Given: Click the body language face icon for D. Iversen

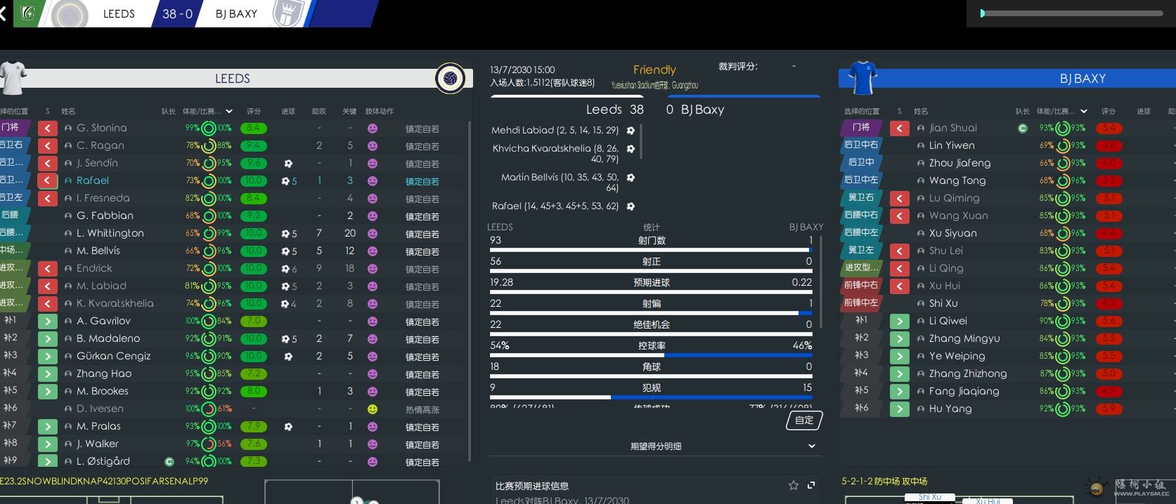Looking at the screenshot, I should coord(373,409).
